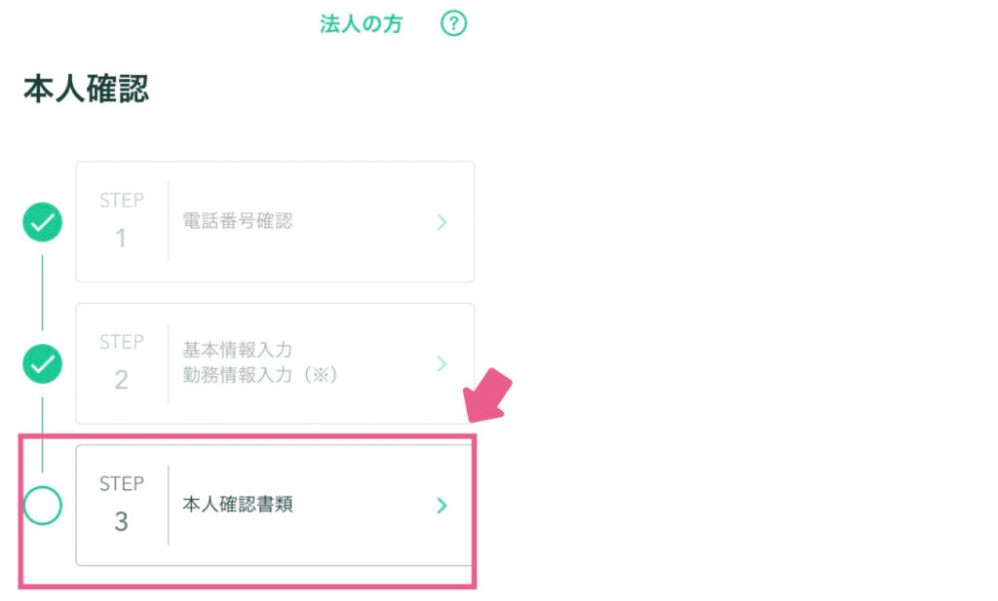Click the progress line between steps 2 and 3
The image size is (998, 601).
click(x=43, y=434)
